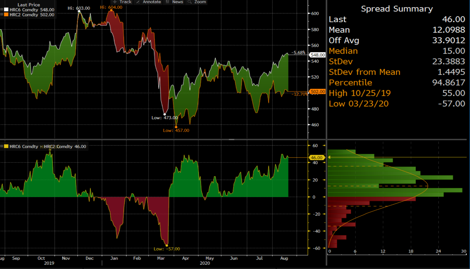Click the white HRC6 high marker dot at 603.00
This screenshot has height=269, width=470.
[x=79, y=12]
